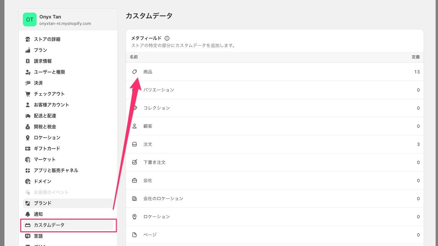Open ユーザーと権限 settings
The width and height of the screenshot is (438, 246).
tap(68, 72)
